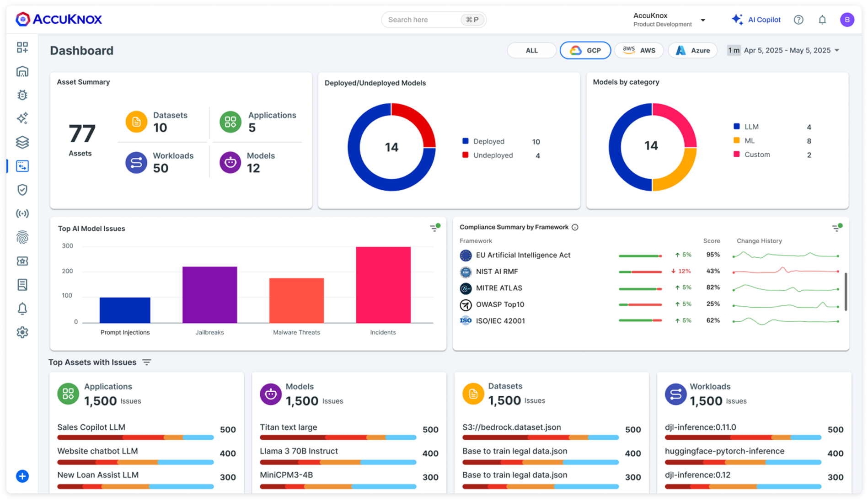The width and height of the screenshot is (868, 501).
Task: Click the sparkles AI icon in sidebar
Action: tap(23, 118)
